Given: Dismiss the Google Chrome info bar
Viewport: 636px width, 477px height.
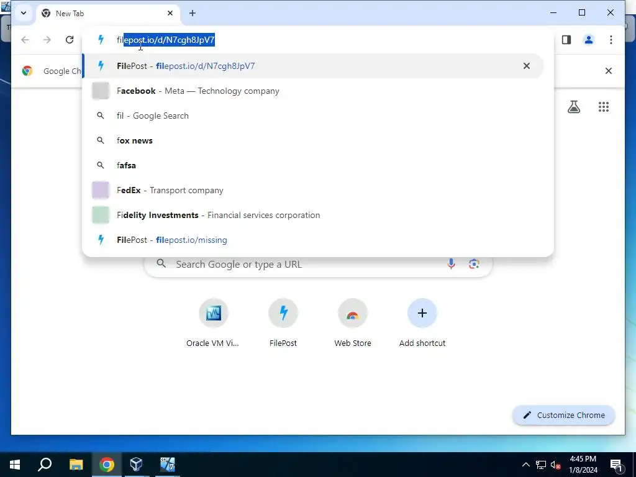Looking at the screenshot, I should [609, 71].
